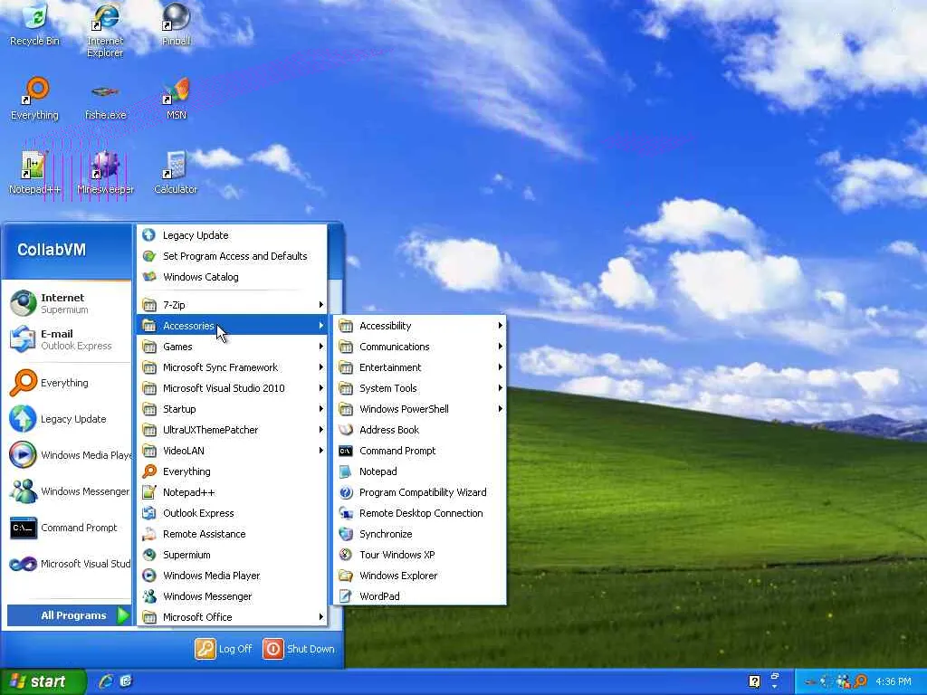
Task: Expand the VideoLAN program folder
Action: pos(232,451)
